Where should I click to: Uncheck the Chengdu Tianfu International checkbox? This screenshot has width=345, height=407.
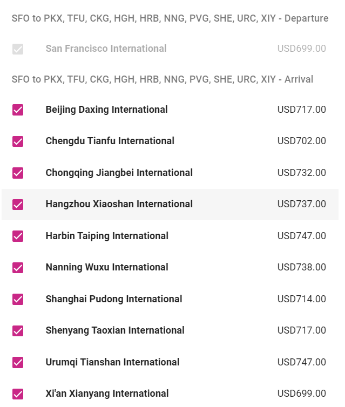[18, 141]
